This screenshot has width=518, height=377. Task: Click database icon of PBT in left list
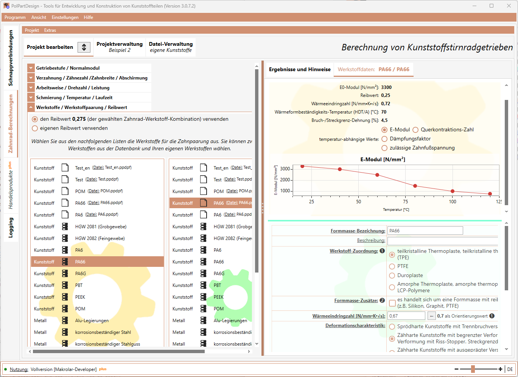pyautogui.click(x=65, y=285)
